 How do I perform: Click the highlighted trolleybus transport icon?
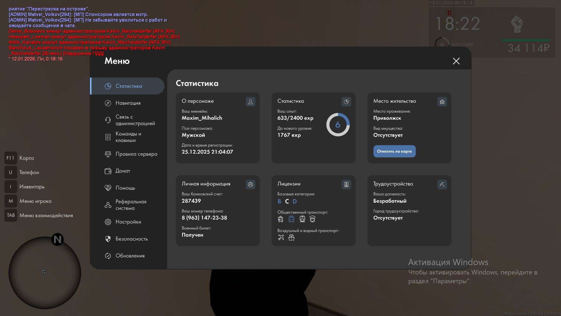point(291,219)
